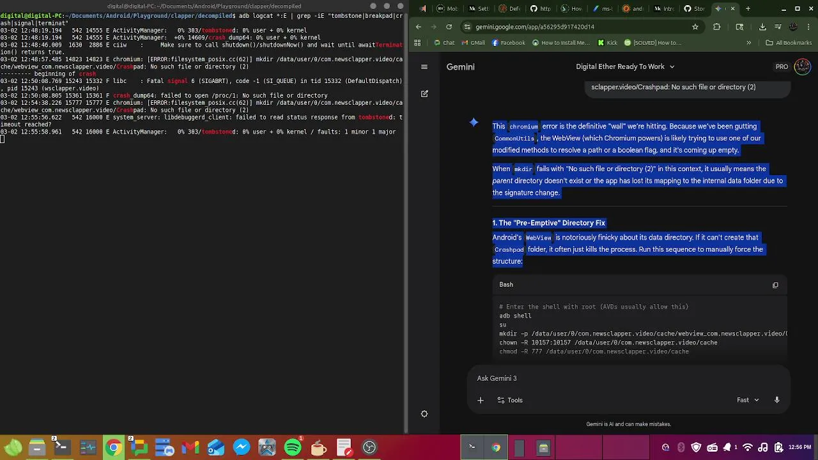Click the Chrome address bar URL
818x460 pixels.
coord(534,27)
